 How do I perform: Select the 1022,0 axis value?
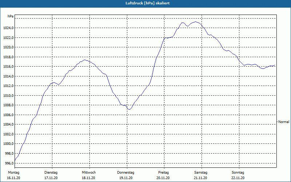[8, 38]
